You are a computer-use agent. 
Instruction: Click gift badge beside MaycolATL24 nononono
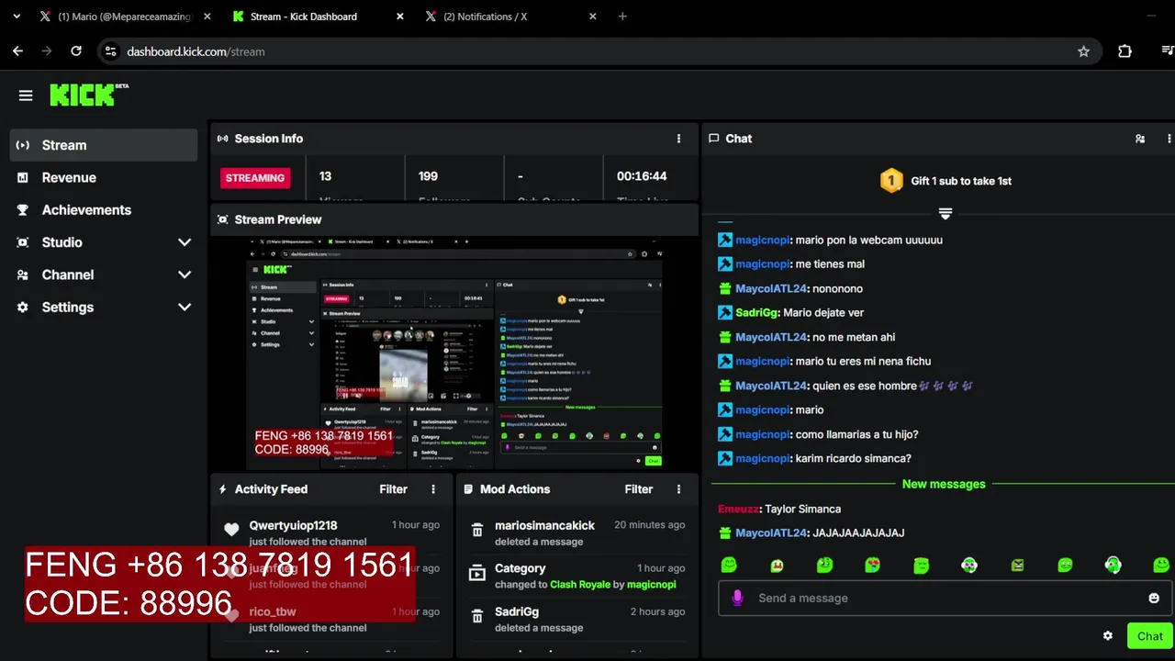[725, 288]
